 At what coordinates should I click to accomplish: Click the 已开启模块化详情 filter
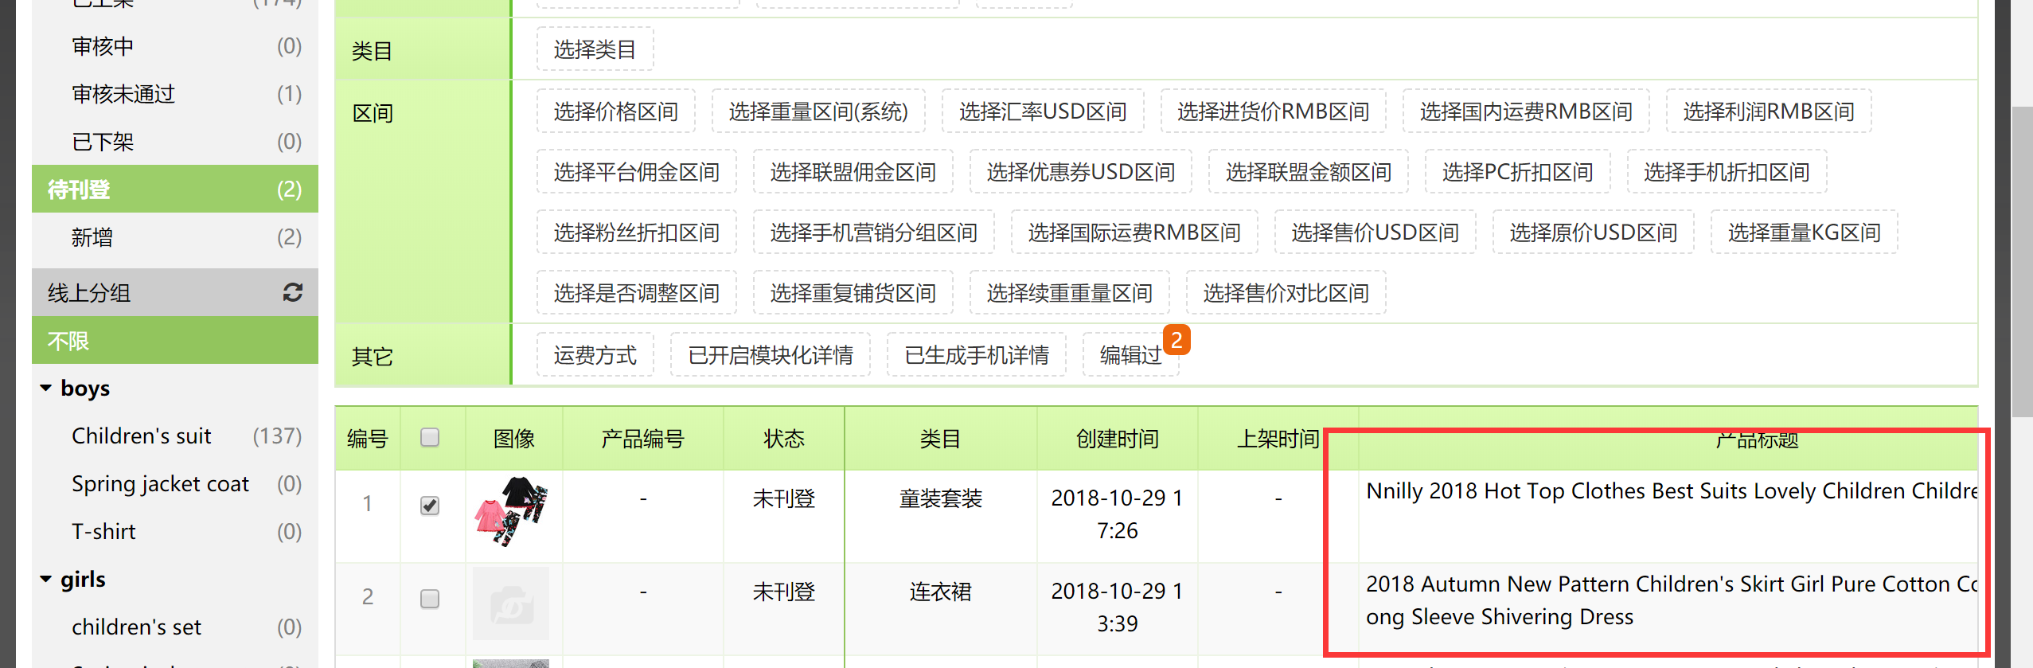pyautogui.click(x=770, y=355)
